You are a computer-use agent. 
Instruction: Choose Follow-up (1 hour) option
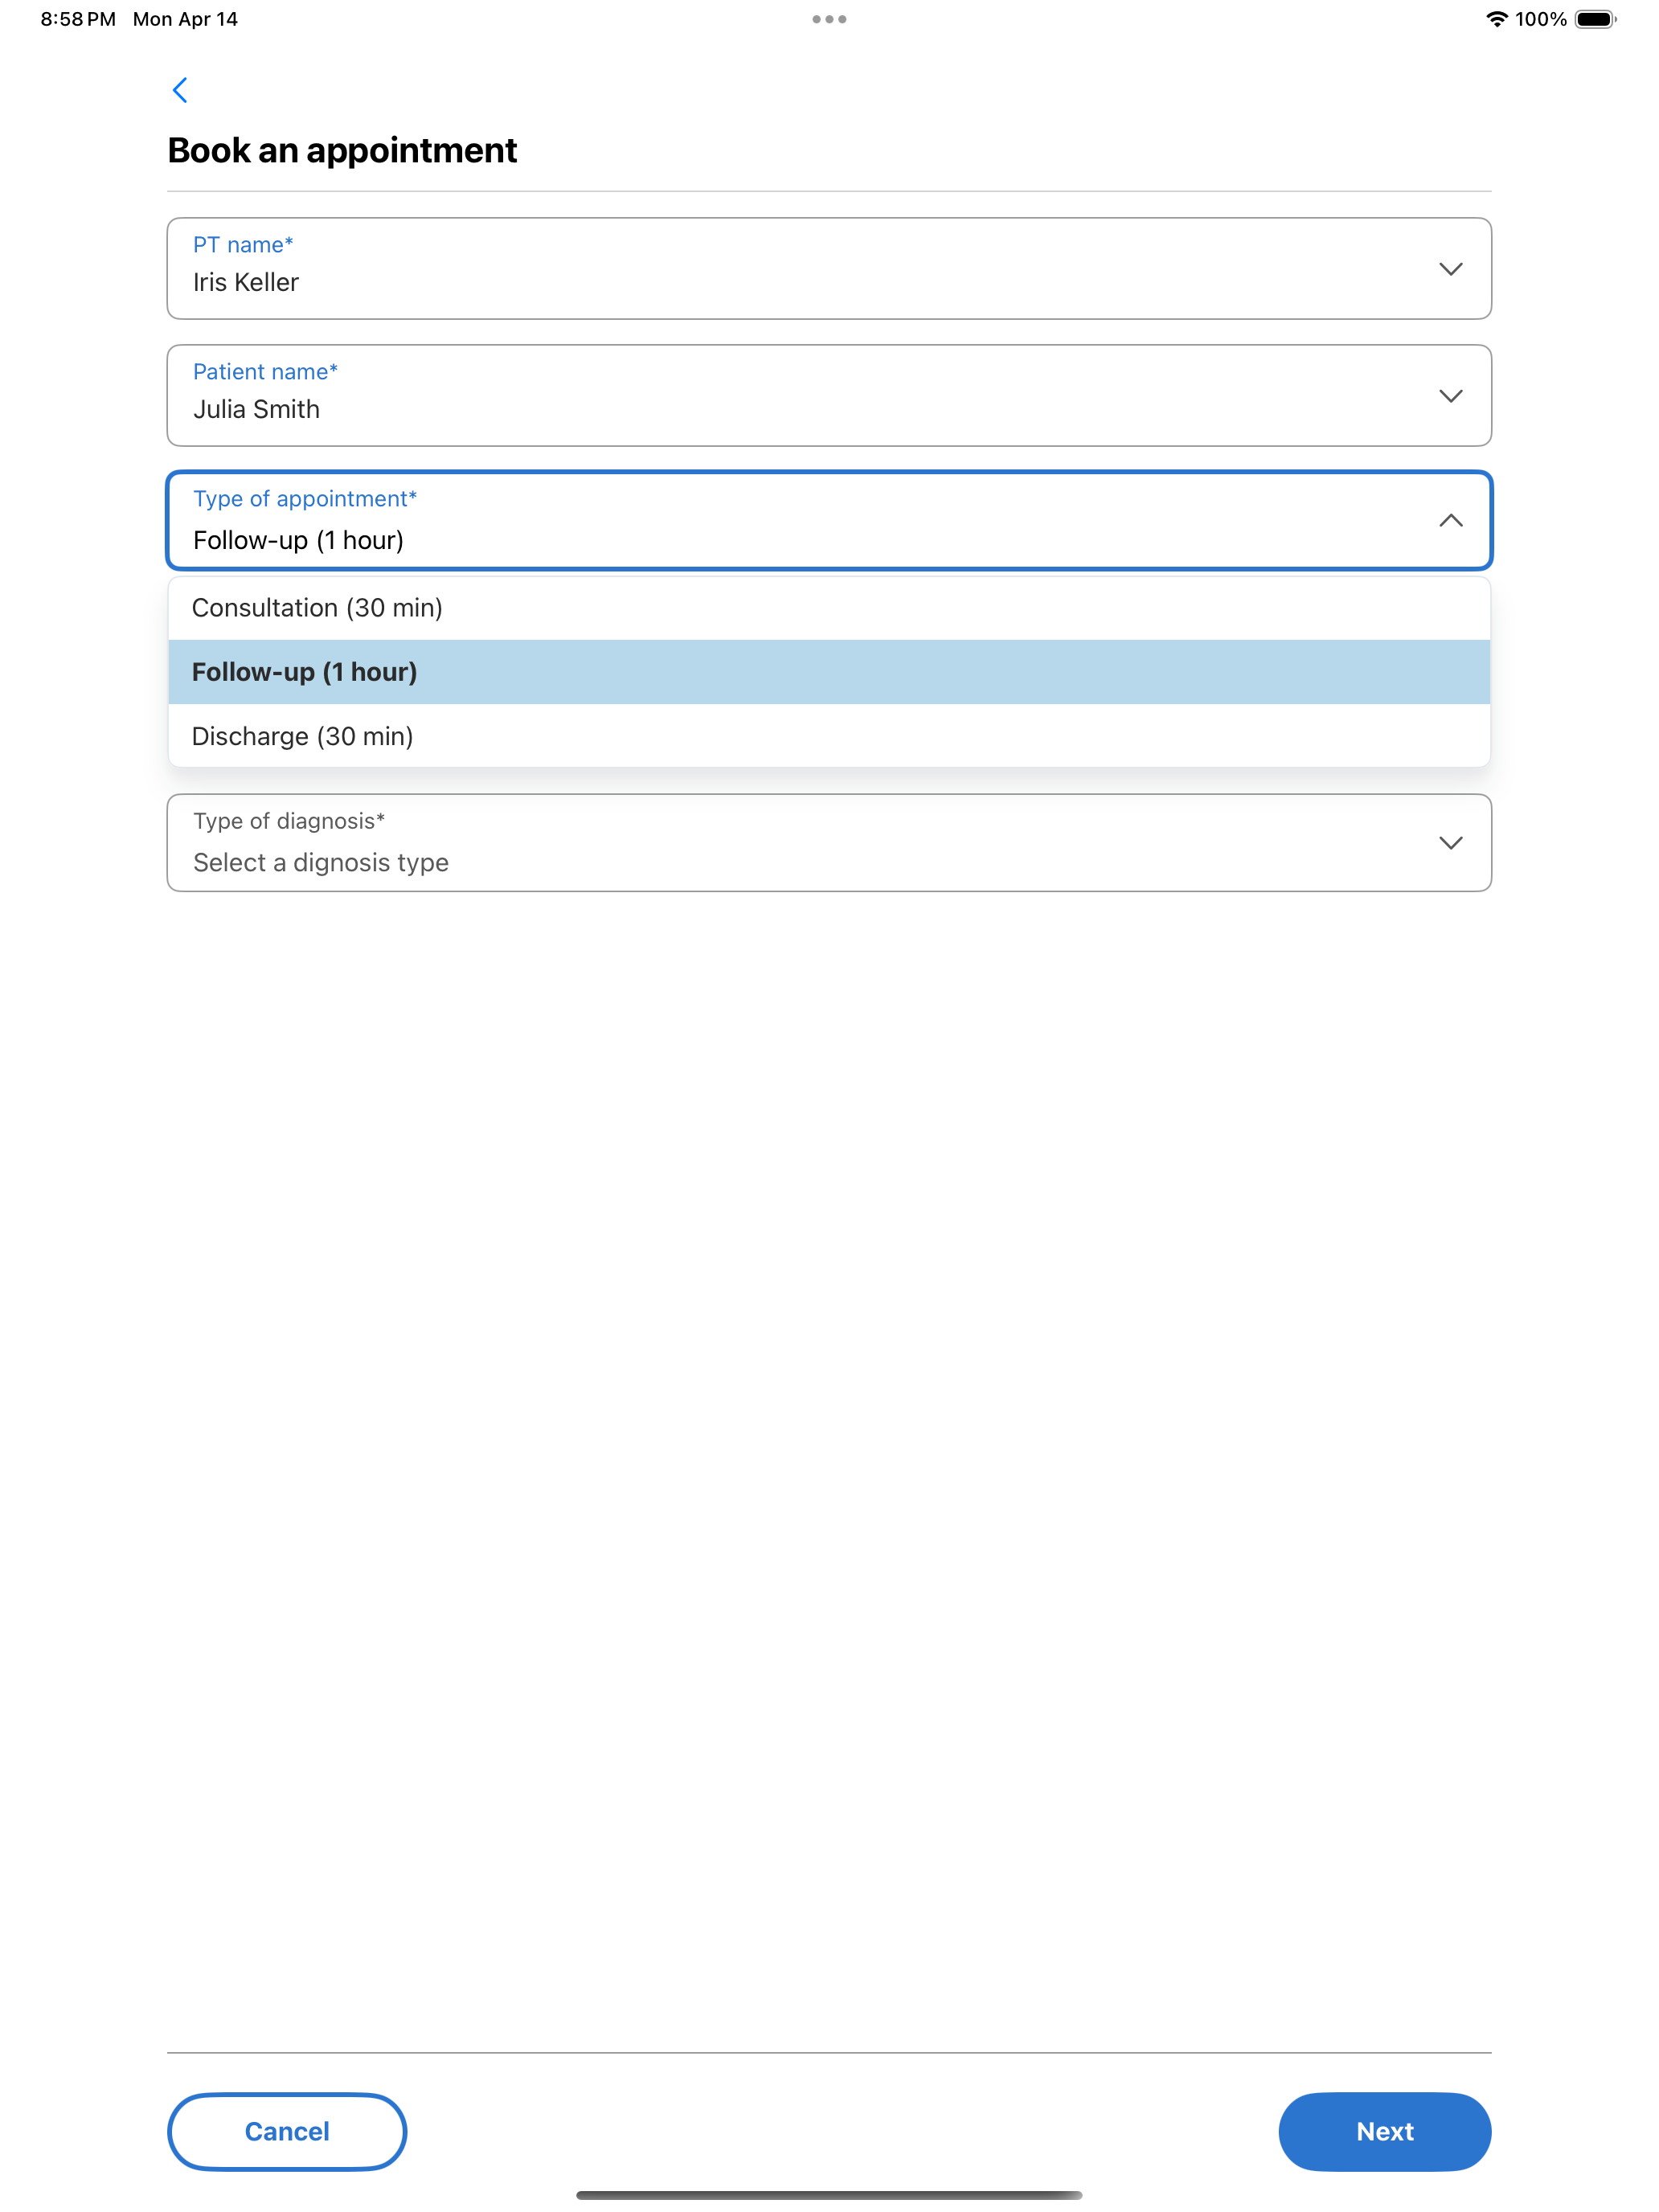tap(829, 672)
